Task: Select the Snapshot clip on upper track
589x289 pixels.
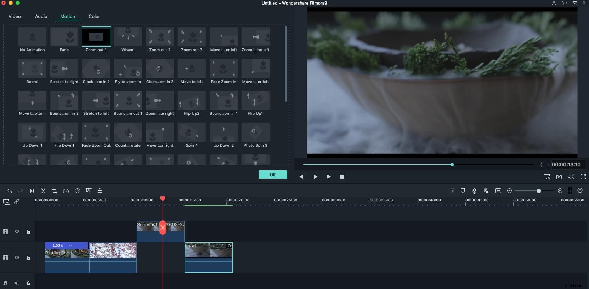Action: (x=160, y=231)
